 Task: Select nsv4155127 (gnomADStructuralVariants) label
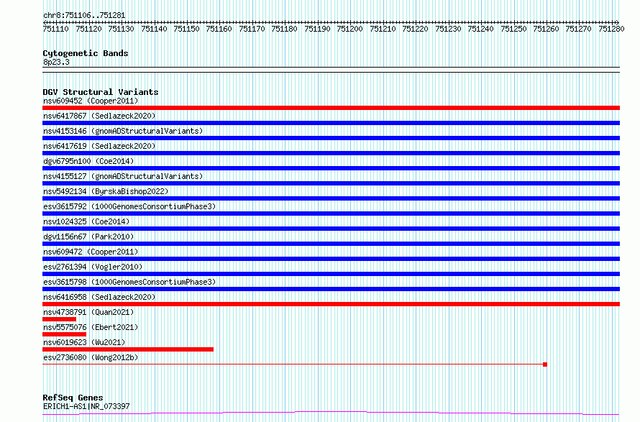click(123, 176)
